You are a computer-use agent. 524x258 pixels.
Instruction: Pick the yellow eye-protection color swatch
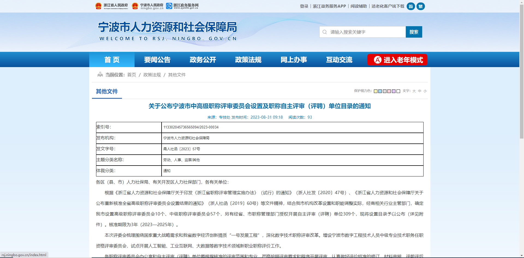376,91
